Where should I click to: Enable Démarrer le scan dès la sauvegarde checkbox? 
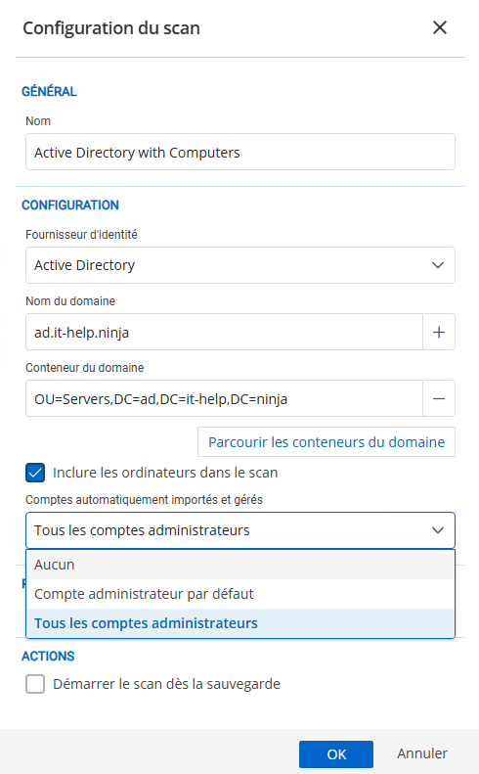(x=35, y=684)
